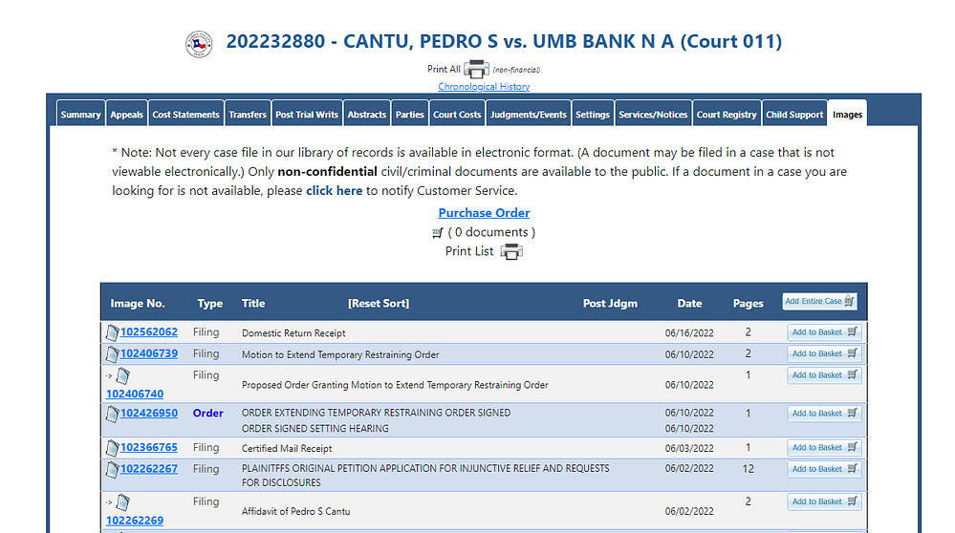955x533 pixels.
Task: Add Plaintiffs Original Petition to basket
Action: [824, 468]
